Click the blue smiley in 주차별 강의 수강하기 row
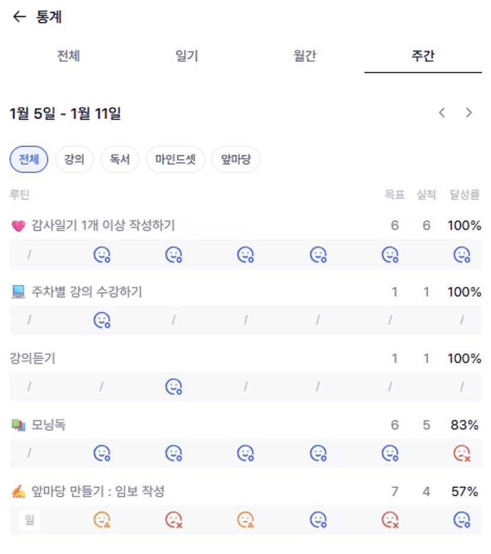The image size is (491, 554). (102, 321)
